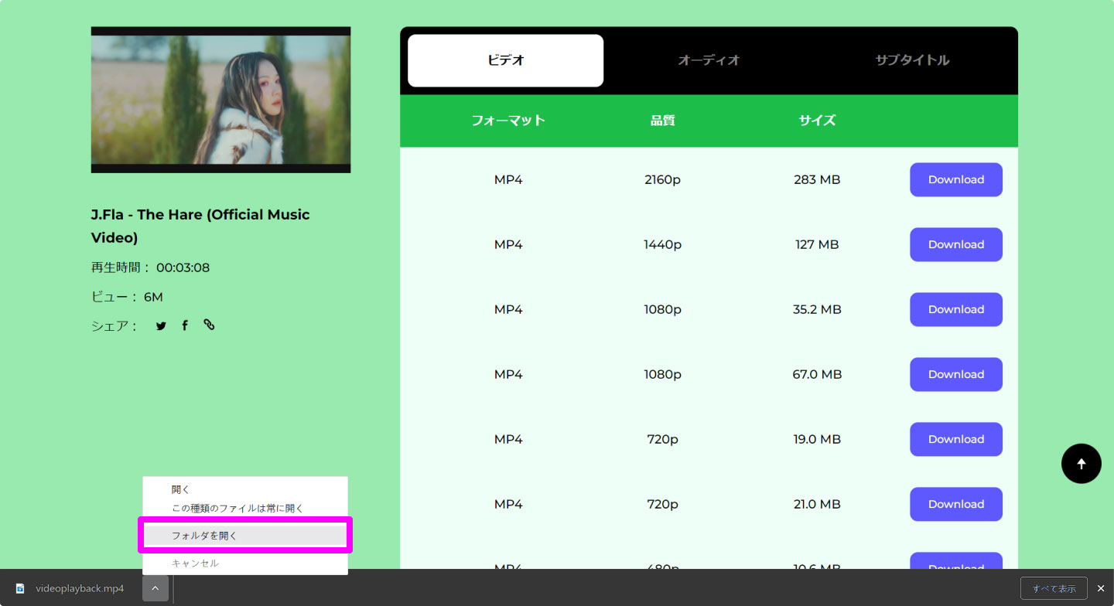Click the フォーマット column header
Viewport: 1114px width, 606px height.
pyautogui.click(x=508, y=121)
